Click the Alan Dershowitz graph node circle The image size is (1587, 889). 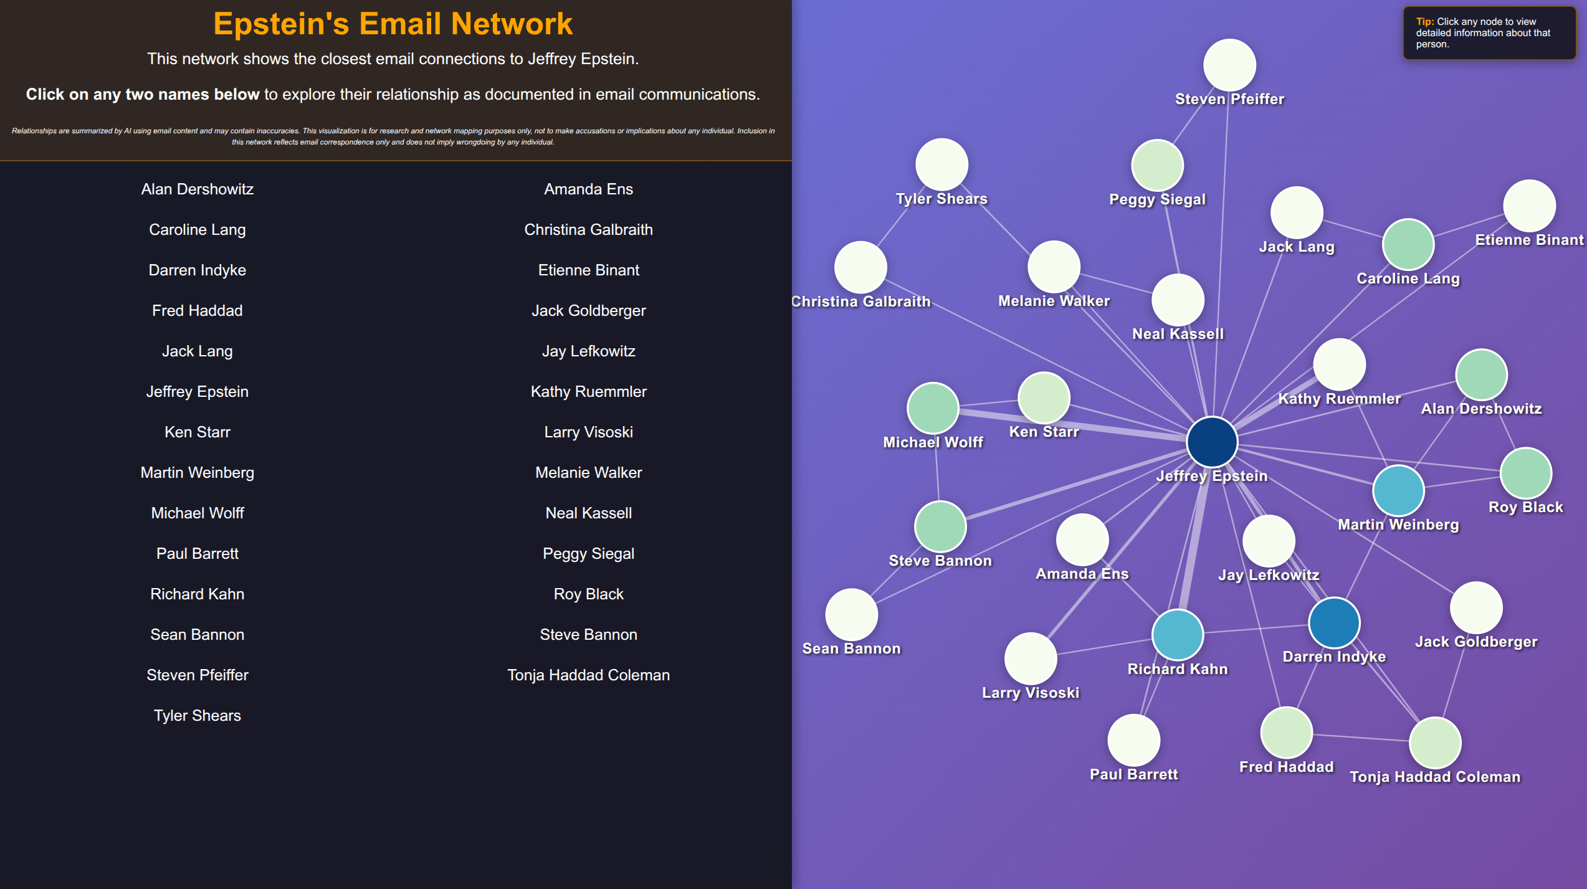click(1480, 374)
